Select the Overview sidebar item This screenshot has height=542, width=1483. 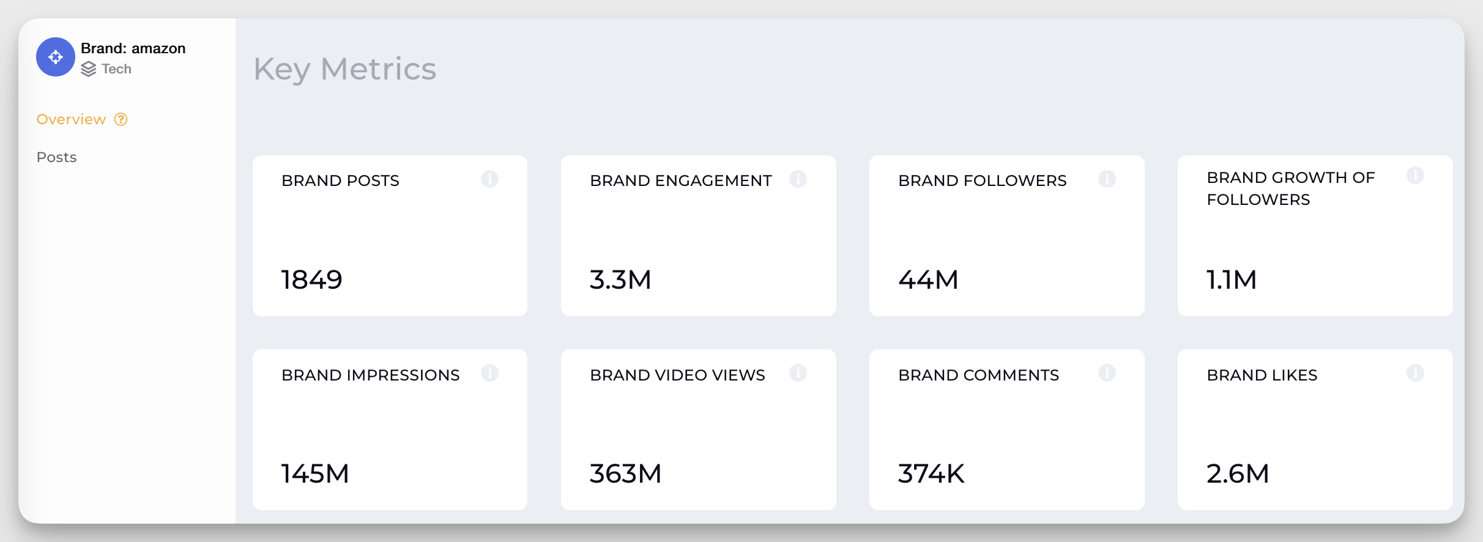[71, 119]
